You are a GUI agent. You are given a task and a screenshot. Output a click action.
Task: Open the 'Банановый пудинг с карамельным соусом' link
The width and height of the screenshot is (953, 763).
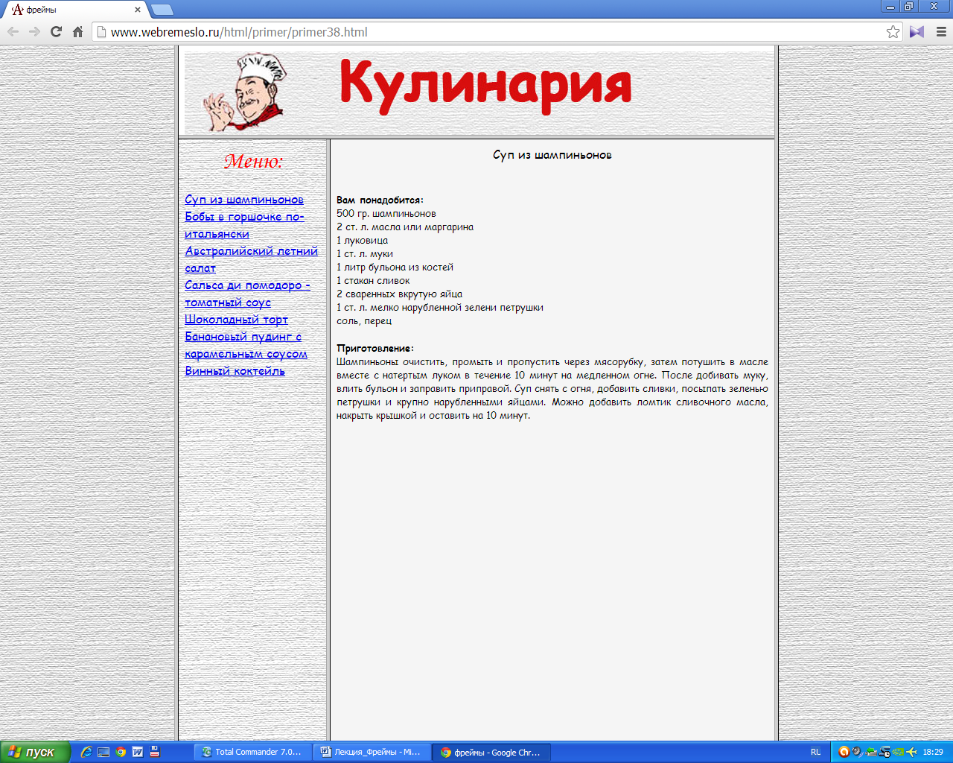click(x=246, y=345)
